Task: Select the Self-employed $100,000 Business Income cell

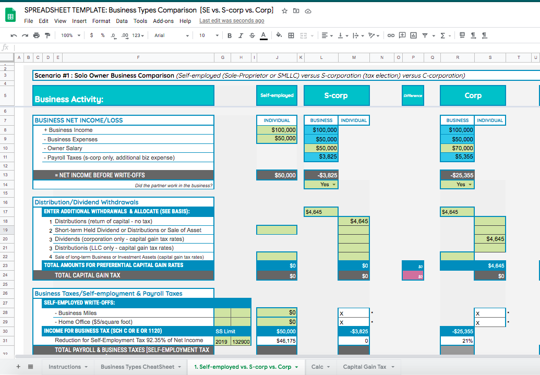Action: point(277,130)
